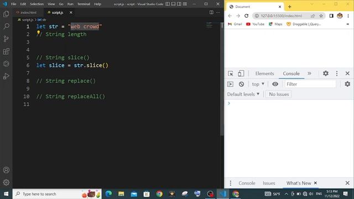Switch to the DevTools Console tab
The height and width of the screenshot is (199, 354).
click(291, 74)
